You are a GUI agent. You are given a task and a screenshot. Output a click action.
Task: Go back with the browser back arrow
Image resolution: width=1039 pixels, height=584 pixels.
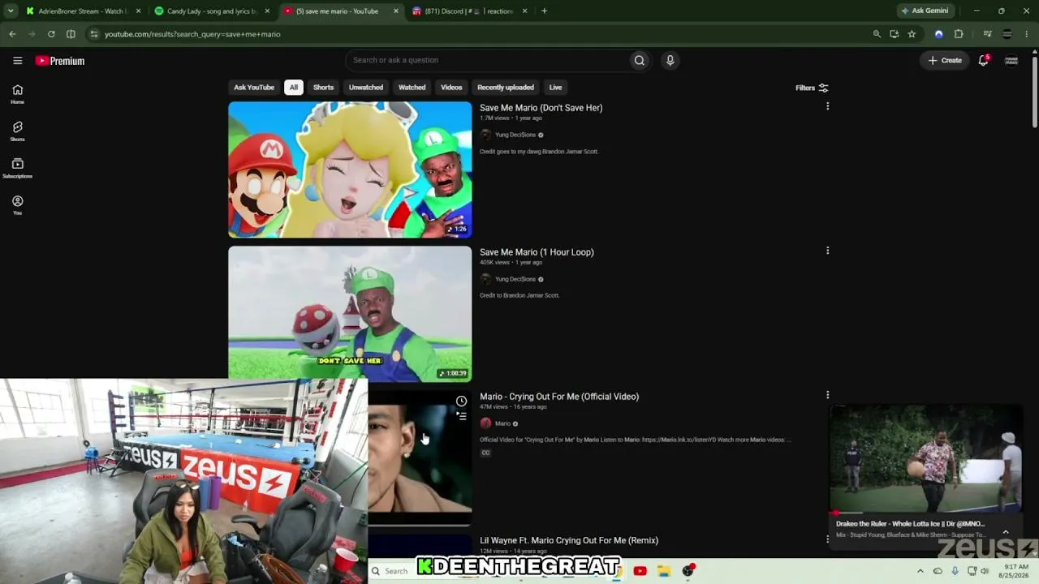point(12,34)
